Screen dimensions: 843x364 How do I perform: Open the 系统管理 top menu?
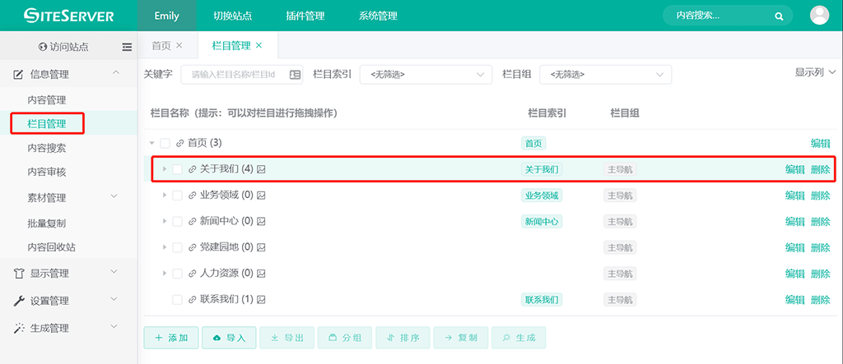click(378, 16)
